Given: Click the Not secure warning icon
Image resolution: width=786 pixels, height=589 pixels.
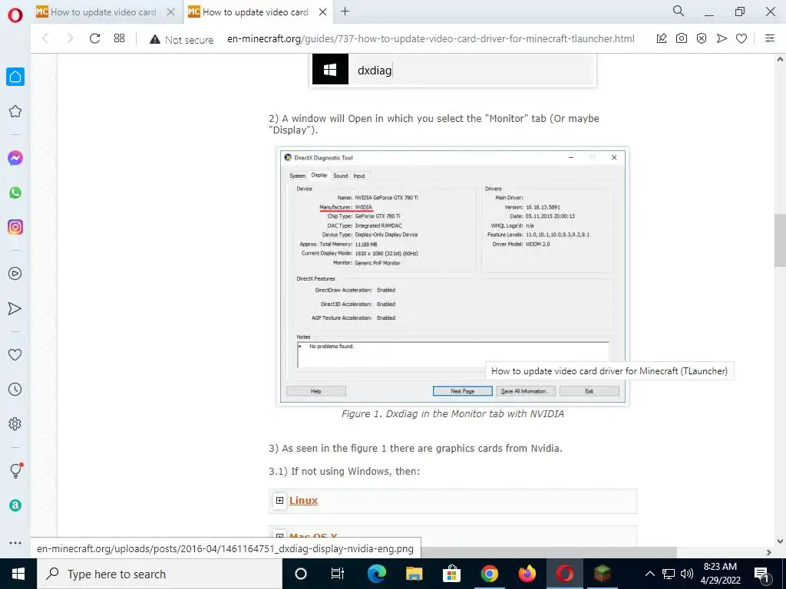Looking at the screenshot, I should [155, 39].
